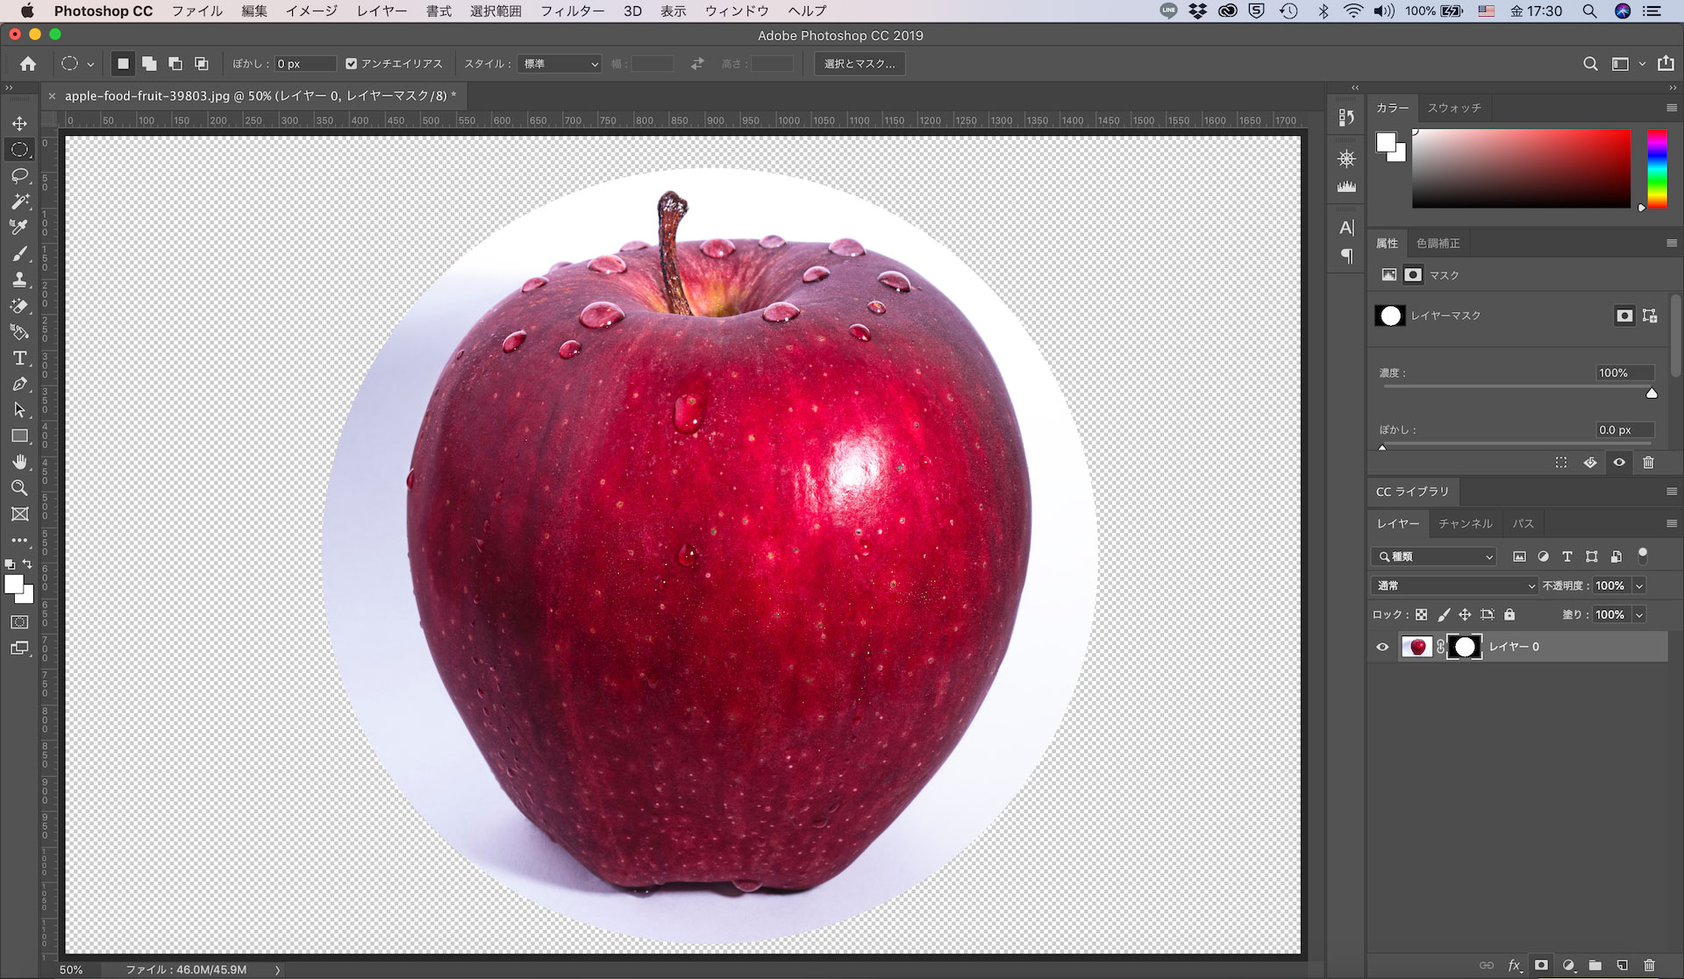
Task: Click the foreground color swatch in toolbar
Action: [13, 585]
